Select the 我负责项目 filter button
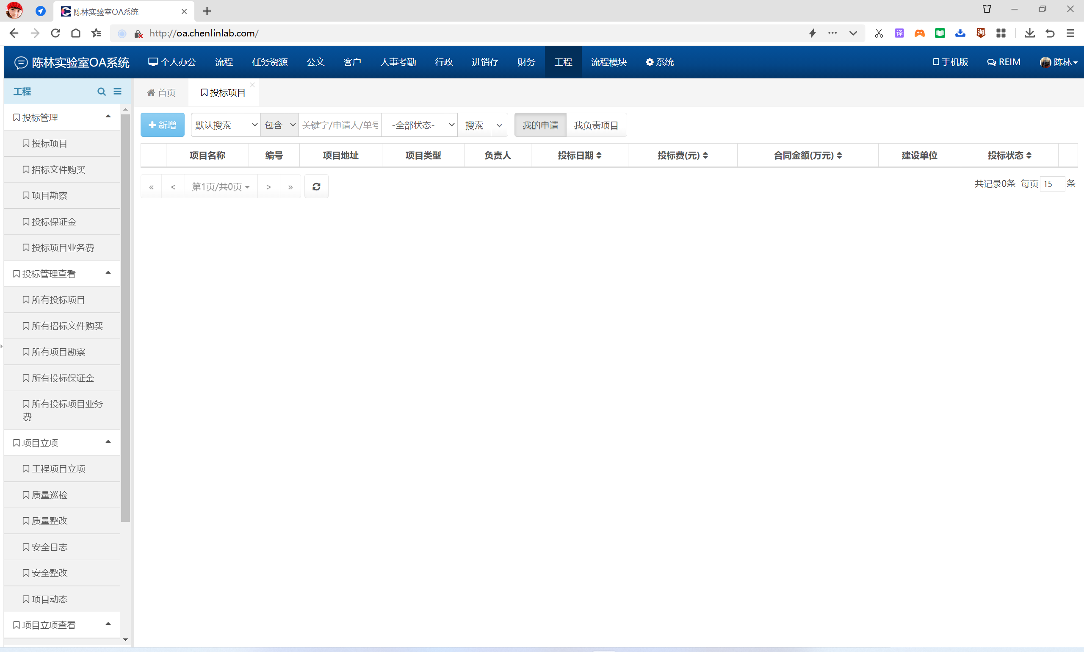Screen dimensions: 1084x652 596,125
